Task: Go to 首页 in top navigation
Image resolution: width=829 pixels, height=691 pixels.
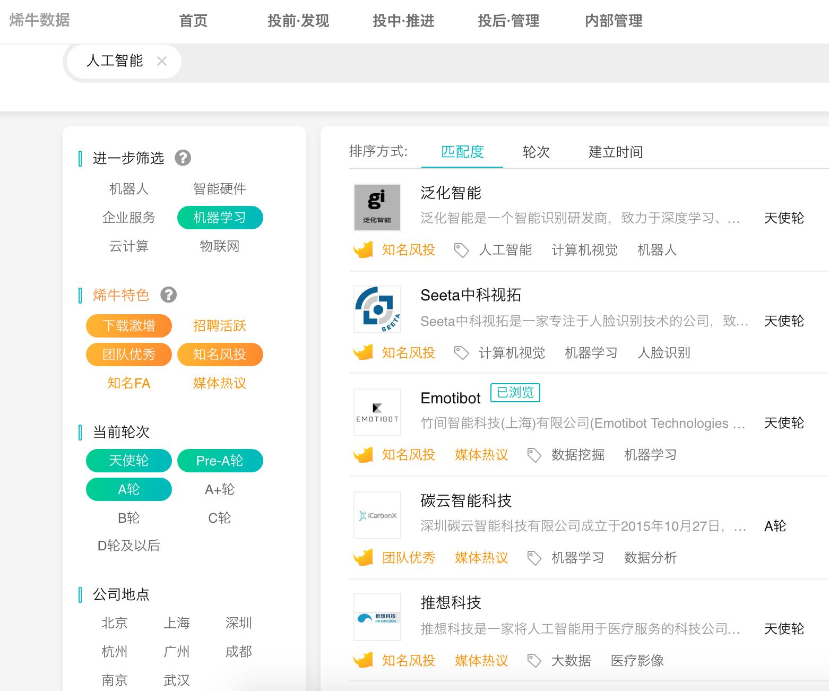Action: (x=193, y=21)
